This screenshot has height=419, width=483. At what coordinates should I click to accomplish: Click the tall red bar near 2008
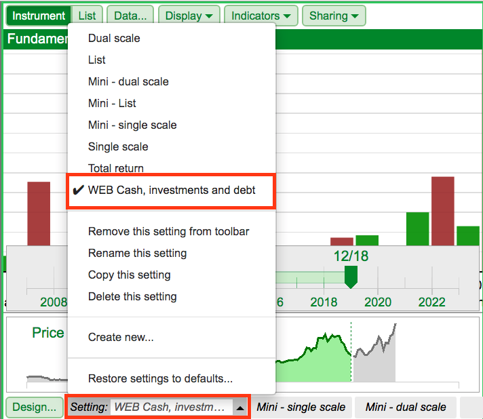[x=39, y=214]
